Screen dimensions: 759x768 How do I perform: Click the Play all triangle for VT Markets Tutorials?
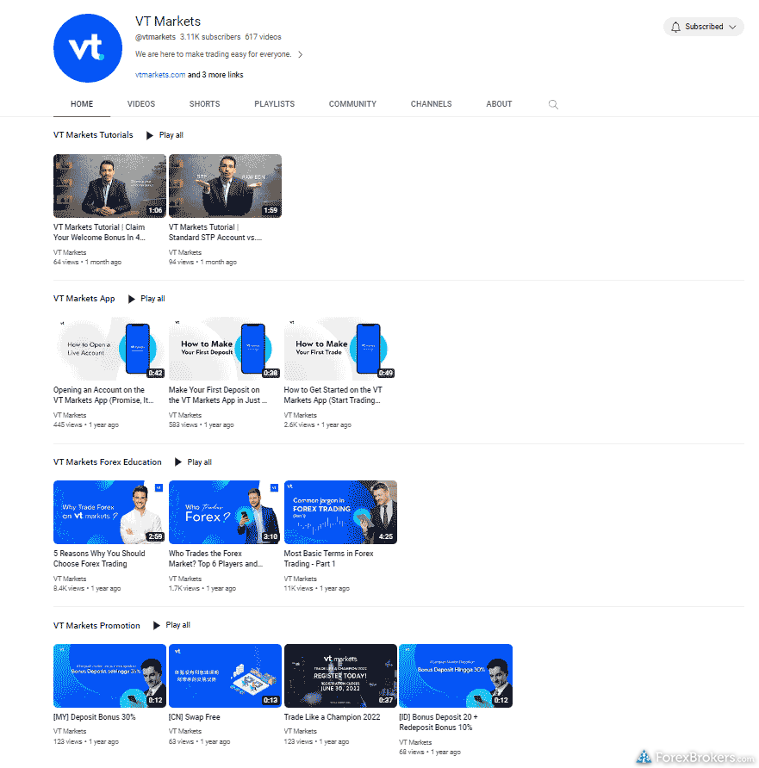(x=150, y=135)
